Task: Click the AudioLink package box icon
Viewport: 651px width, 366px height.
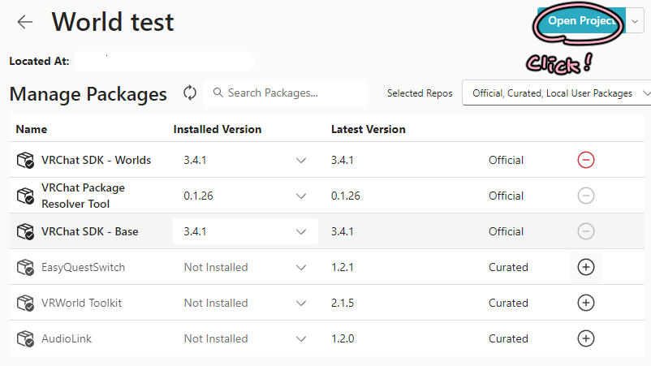Action: (25, 338)
